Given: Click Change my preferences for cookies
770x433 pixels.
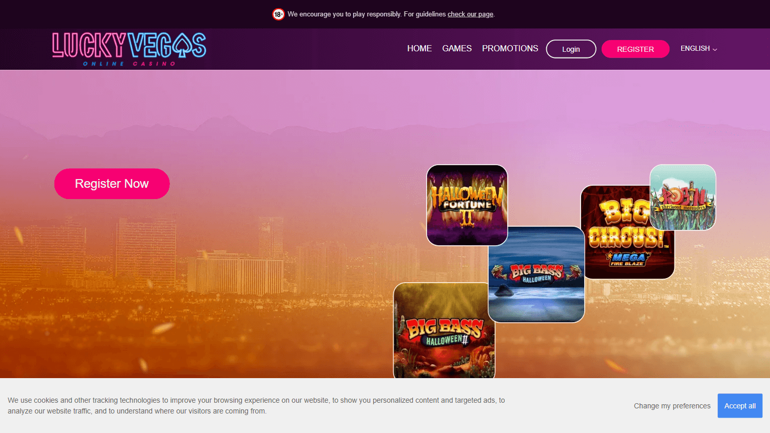Looking at the screenshot, I should pyautogui.click(x=672, y=406).
